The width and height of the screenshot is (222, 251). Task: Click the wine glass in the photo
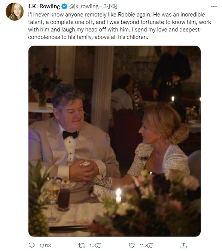[53, 200]
